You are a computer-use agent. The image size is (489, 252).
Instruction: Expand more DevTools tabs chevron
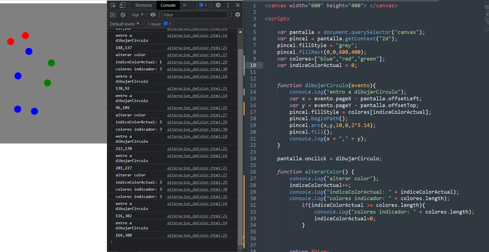[185, 5]
